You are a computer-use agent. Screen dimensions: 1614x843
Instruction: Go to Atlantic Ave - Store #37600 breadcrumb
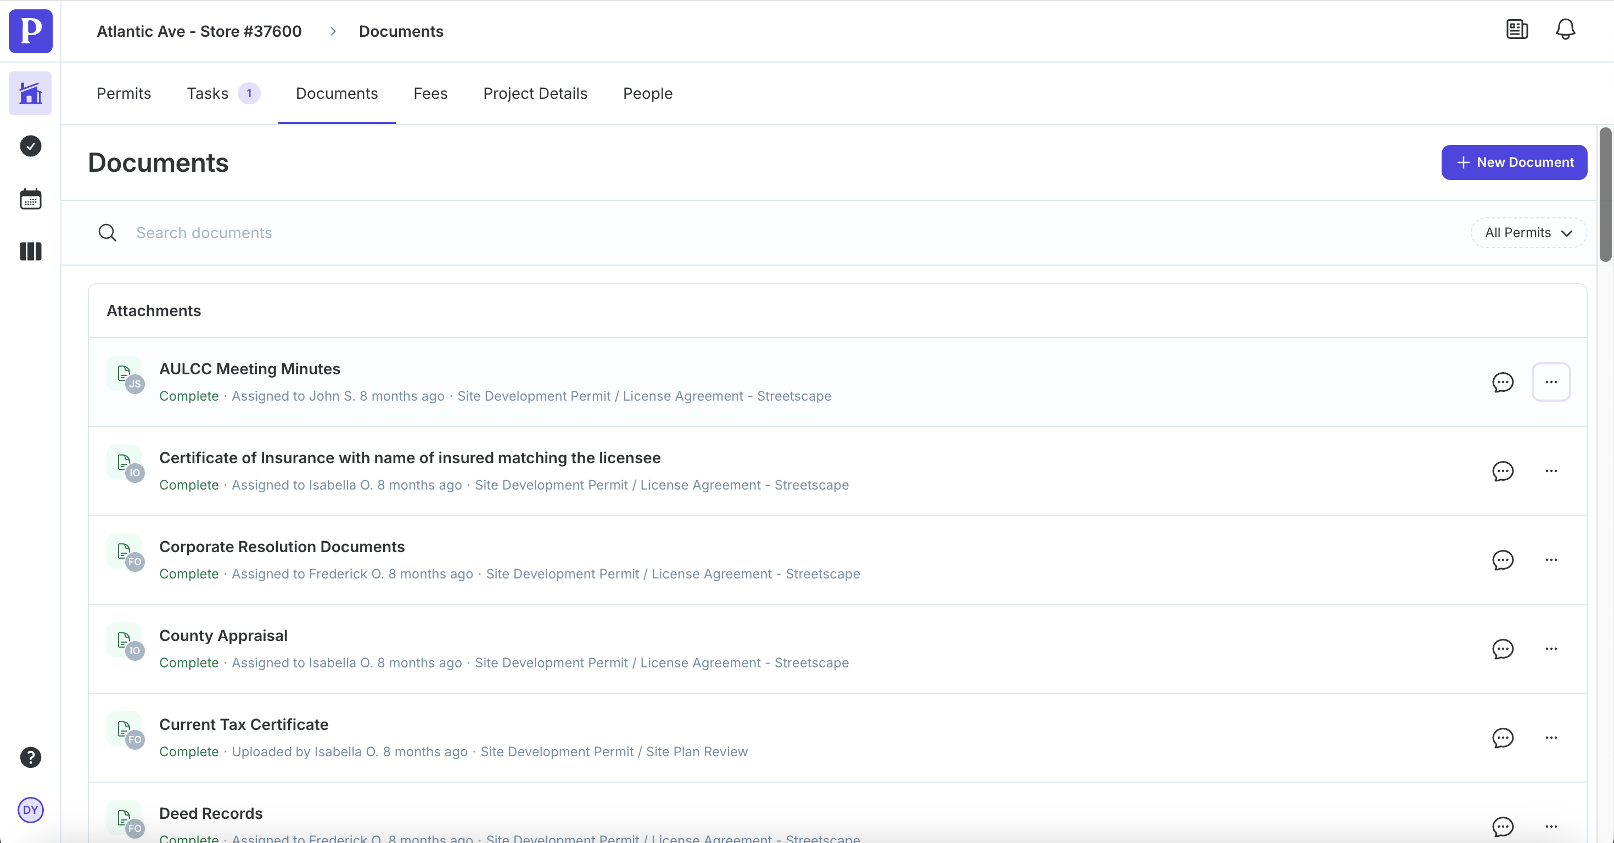tap(199, 31)
